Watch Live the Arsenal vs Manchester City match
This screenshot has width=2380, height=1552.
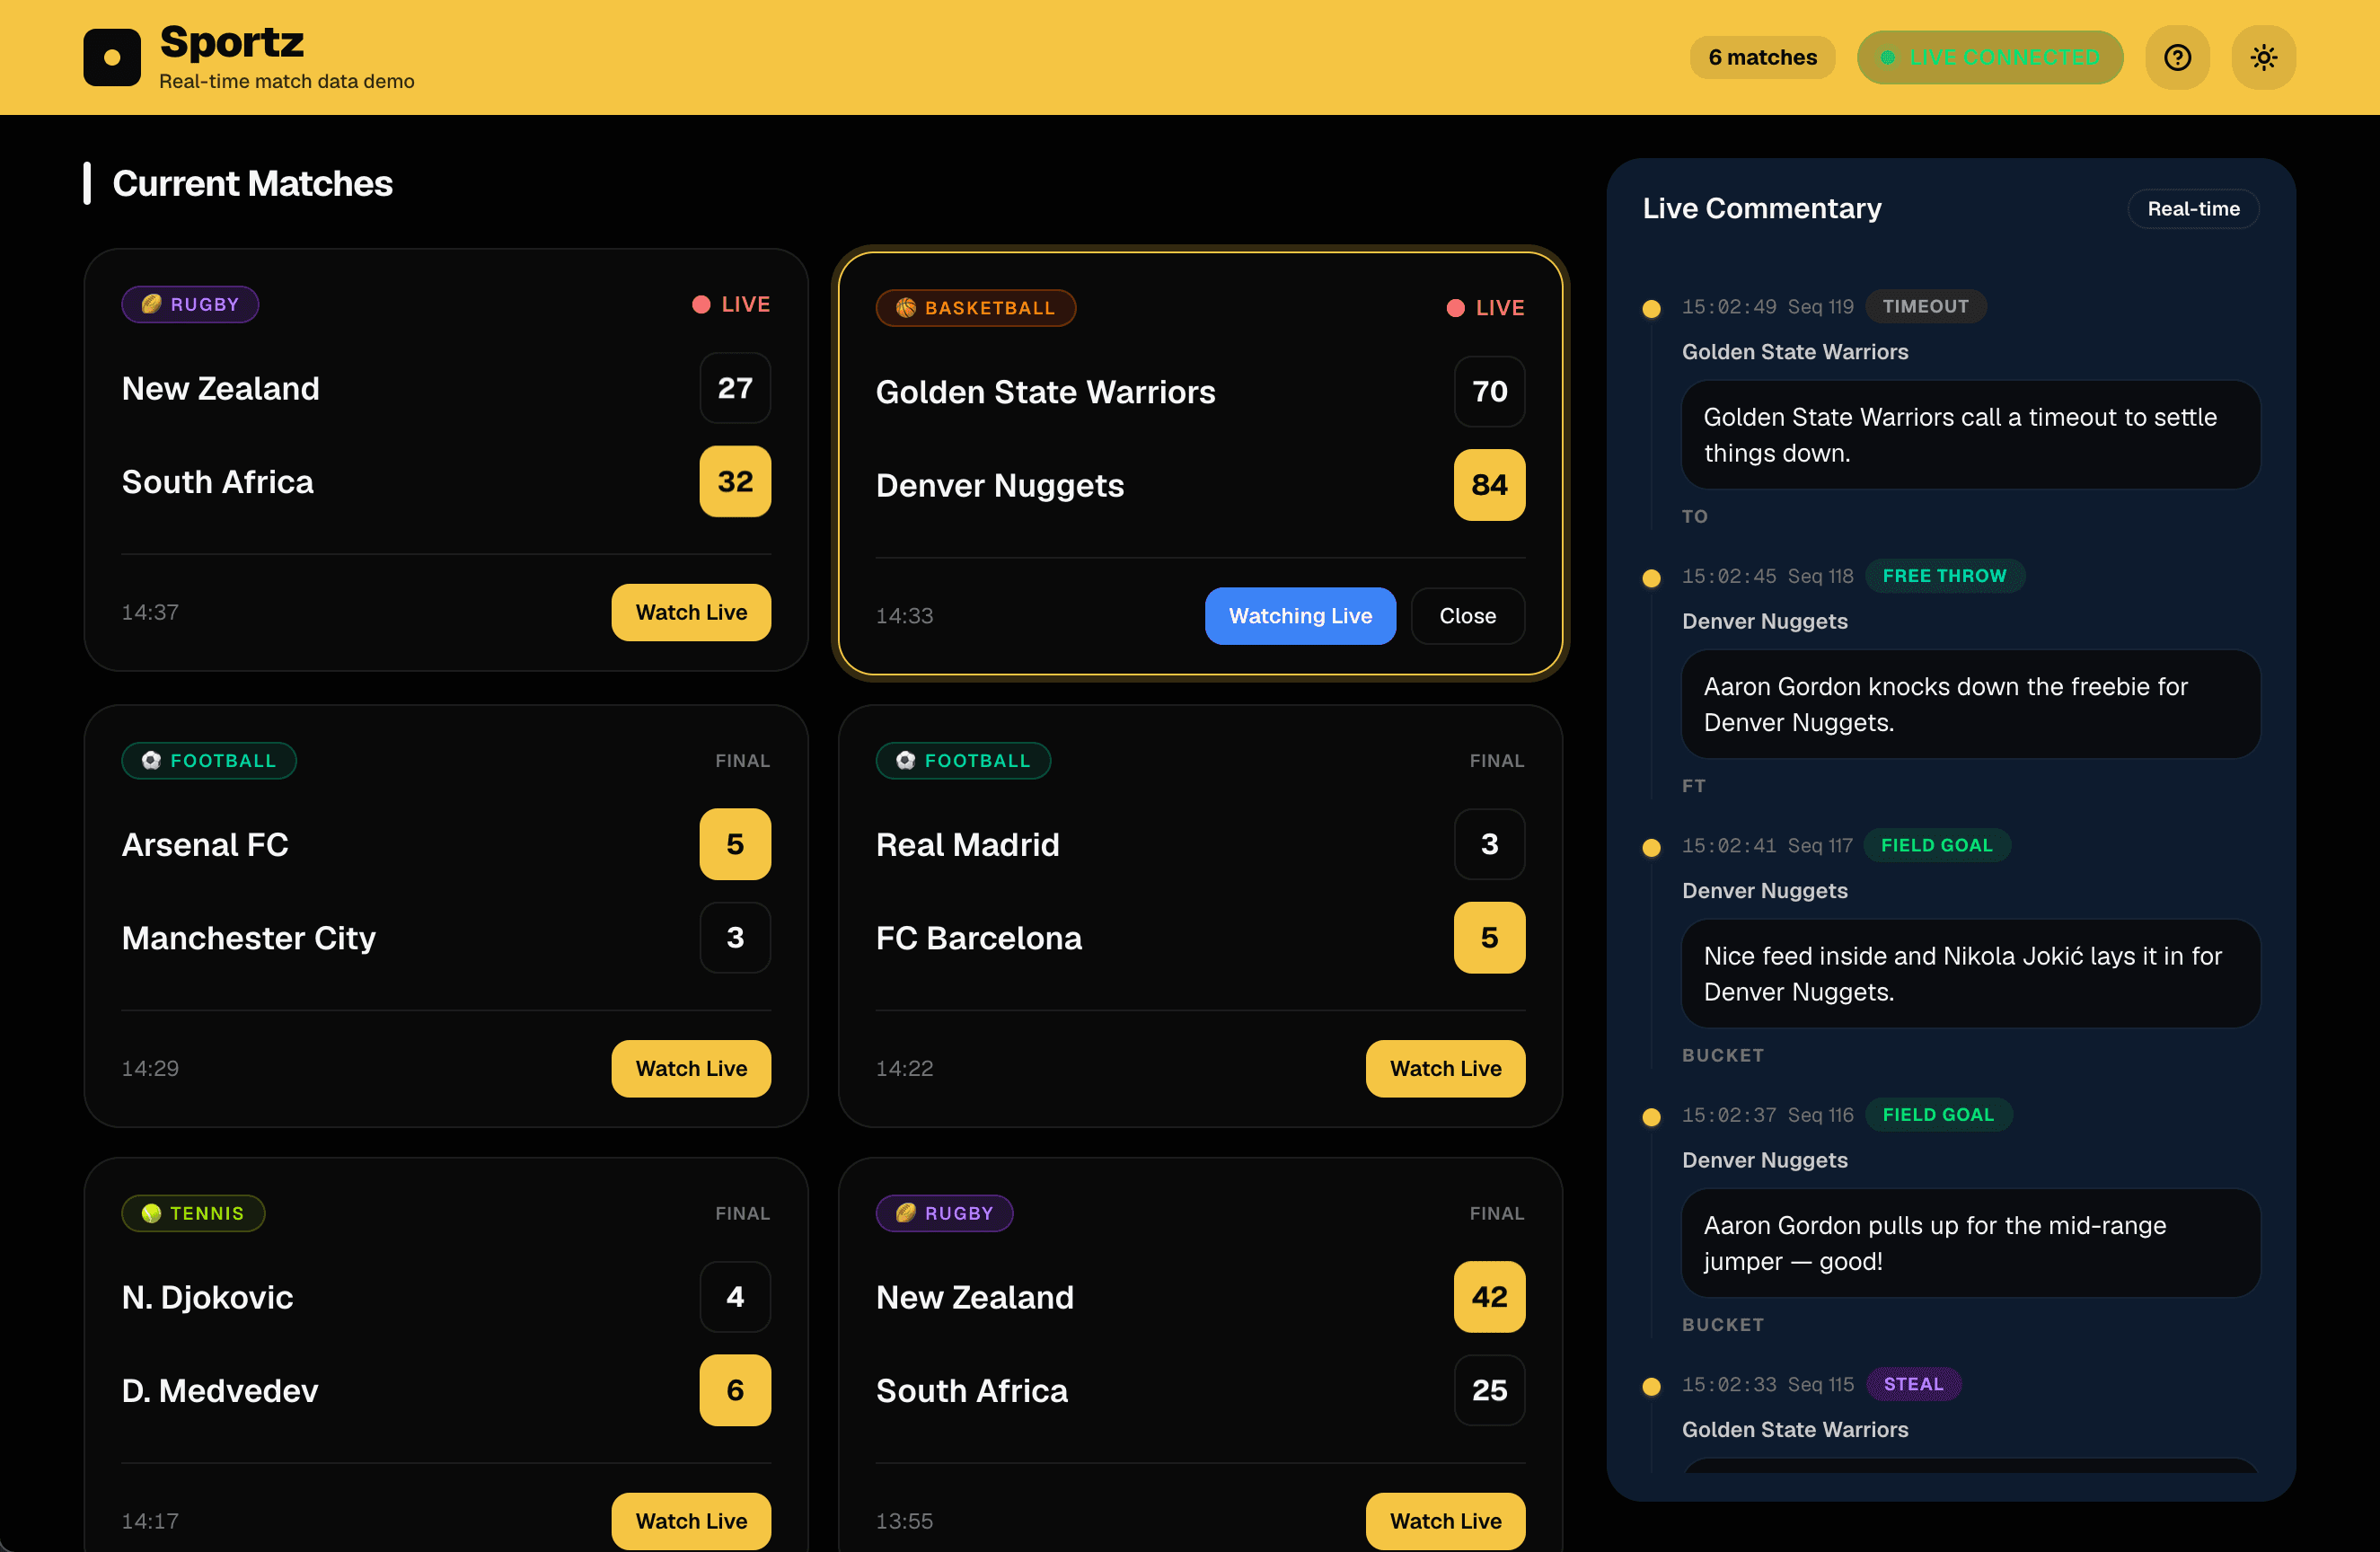click(x=691, y=1068)
